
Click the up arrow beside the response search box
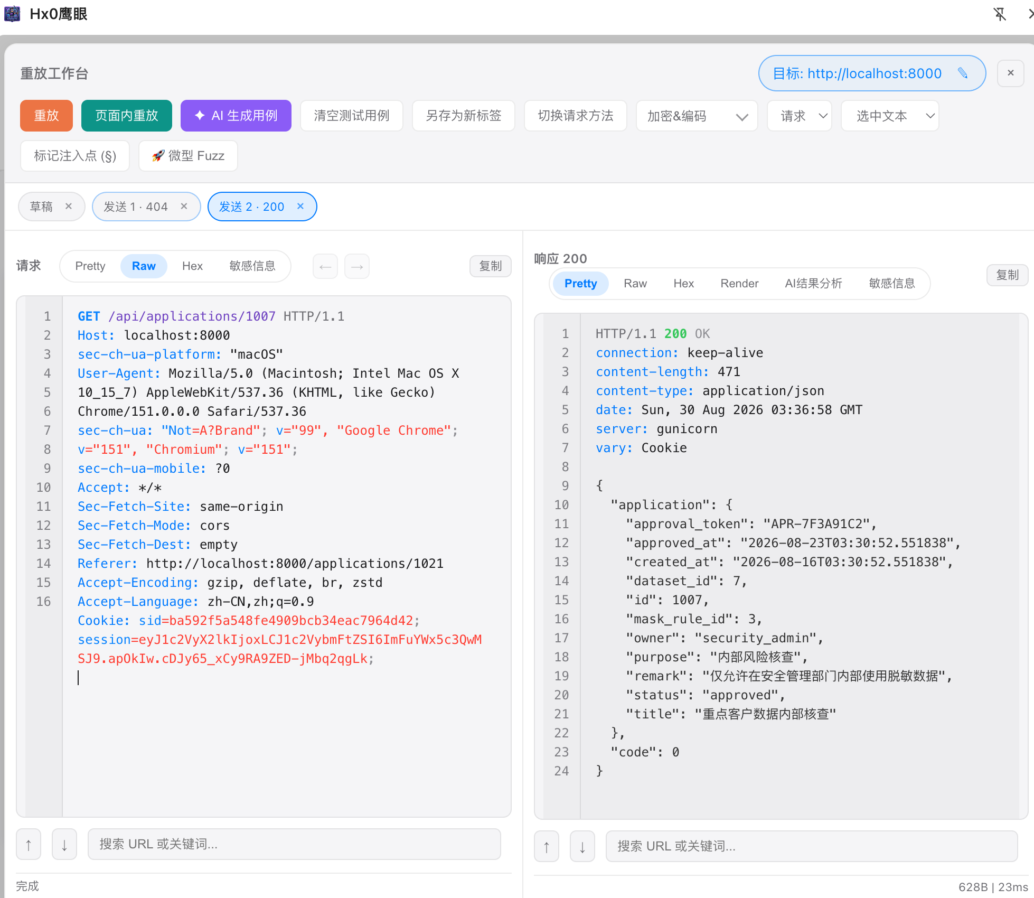tap(547, 846)
